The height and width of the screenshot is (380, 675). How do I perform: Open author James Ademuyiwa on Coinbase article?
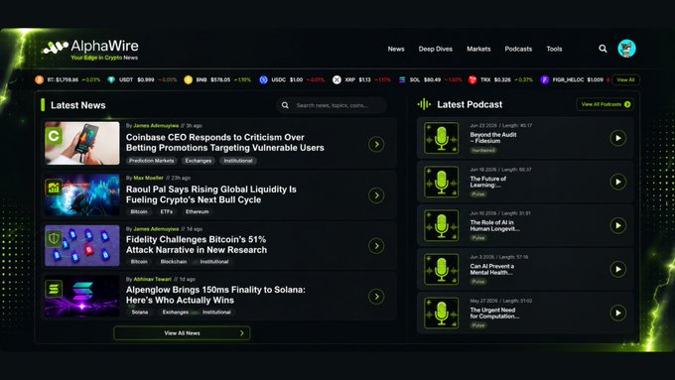click(x=156, y=126)
